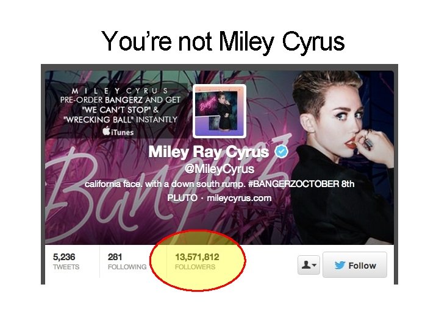View the 5,236 Tweets count
The width and height of the screenshot is (439, 329).
tap(66, 261)
